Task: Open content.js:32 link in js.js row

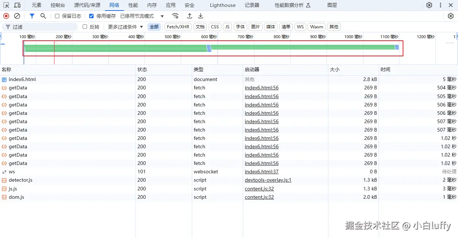Action: click(x=259, y=189)
